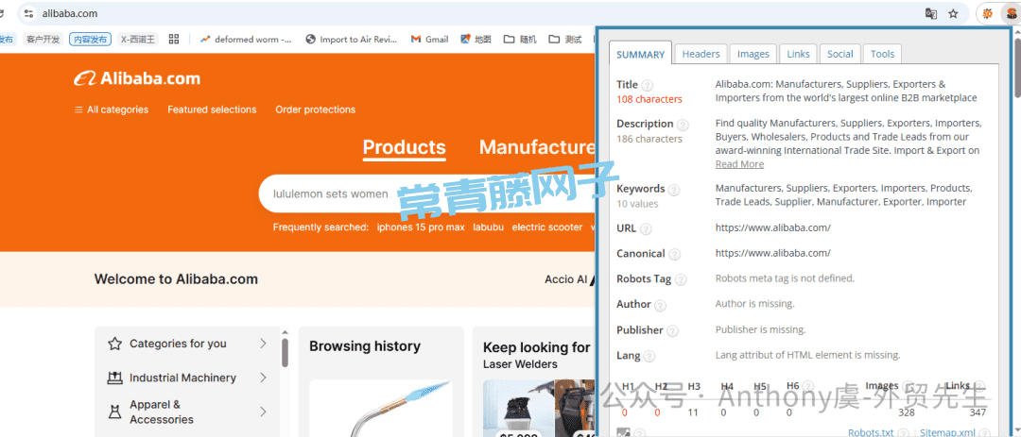This screenshot has width=1021, height=437.
Task: Bookmark this page with the star icon
Action: 953,13
